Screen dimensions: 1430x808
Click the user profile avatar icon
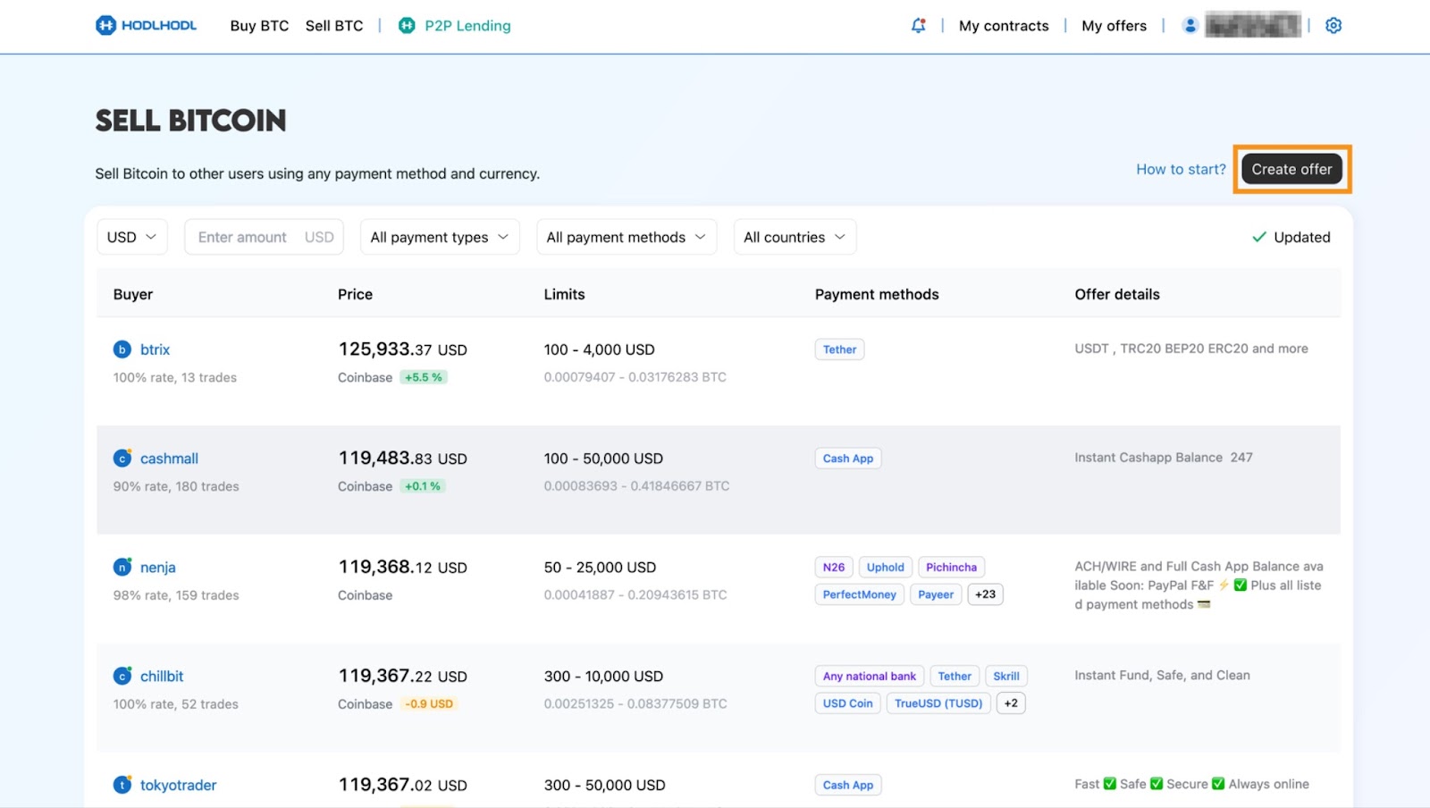[1190, 26]
